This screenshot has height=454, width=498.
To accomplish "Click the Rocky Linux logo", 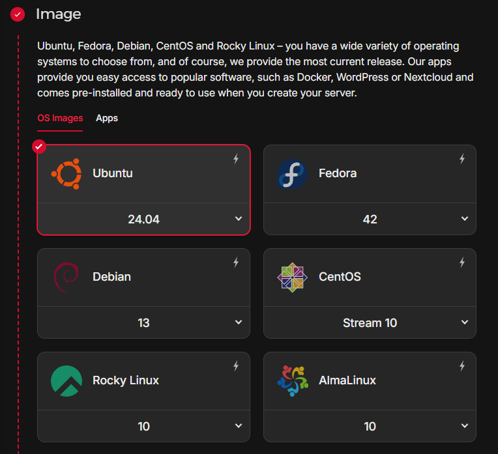I will point(66,380).
